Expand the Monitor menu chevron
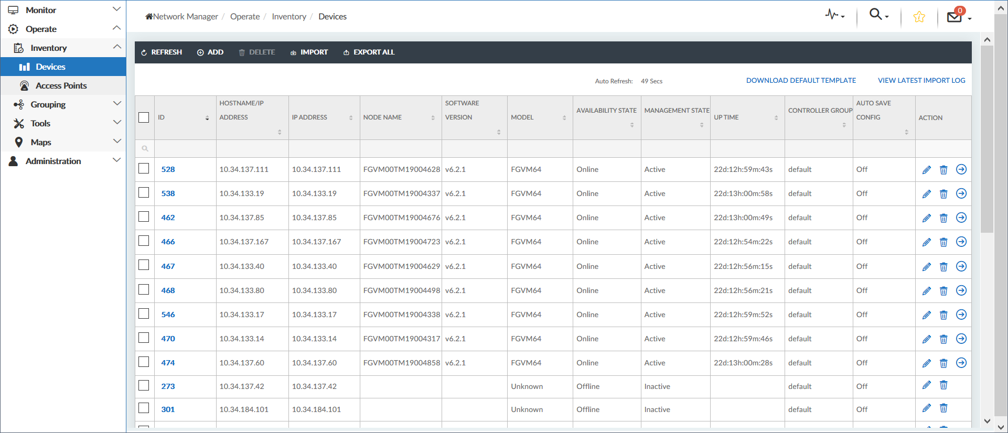Screen dimensions: 1008x433 117,9
